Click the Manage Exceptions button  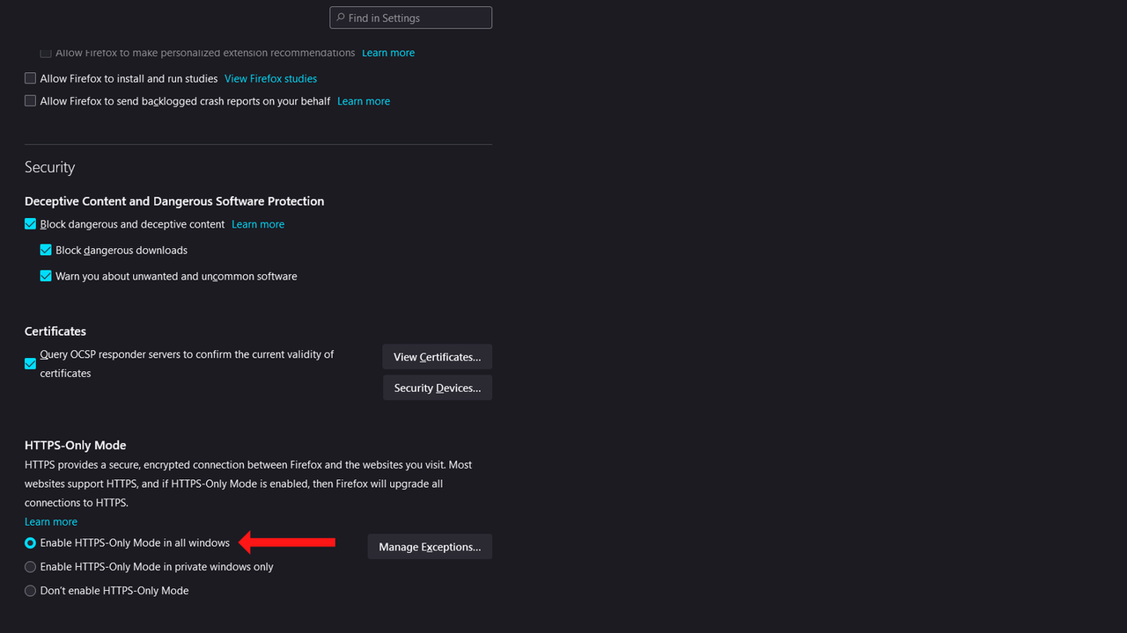[x=430, y=547]
